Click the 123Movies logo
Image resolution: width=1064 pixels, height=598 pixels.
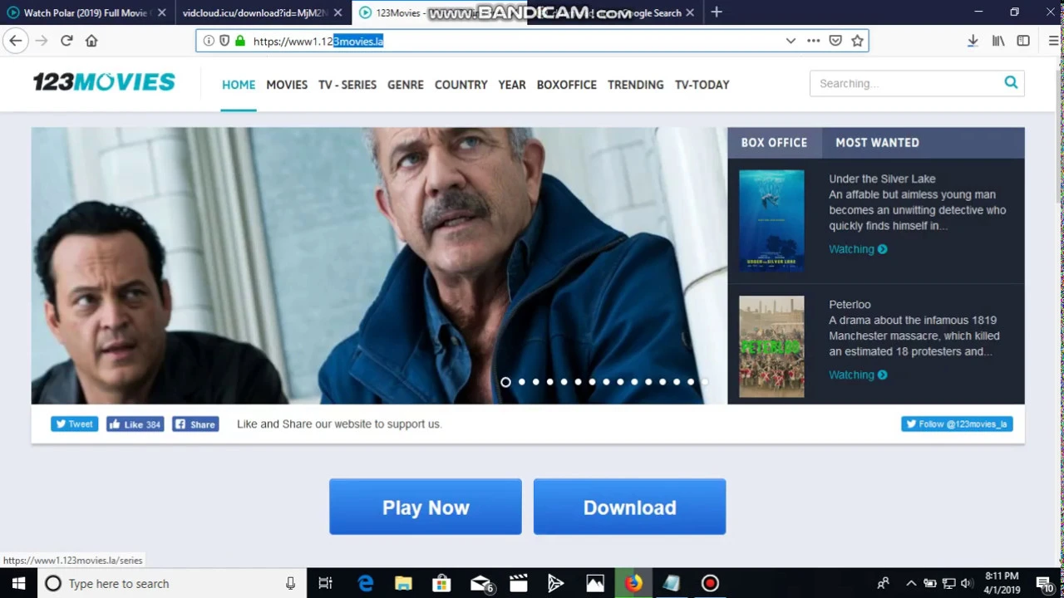click(104, 81)
